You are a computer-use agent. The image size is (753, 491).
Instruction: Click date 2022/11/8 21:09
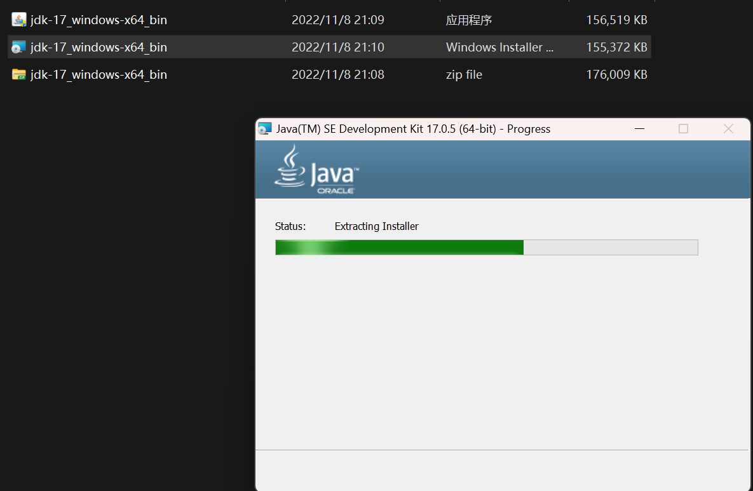coord(338,20)
